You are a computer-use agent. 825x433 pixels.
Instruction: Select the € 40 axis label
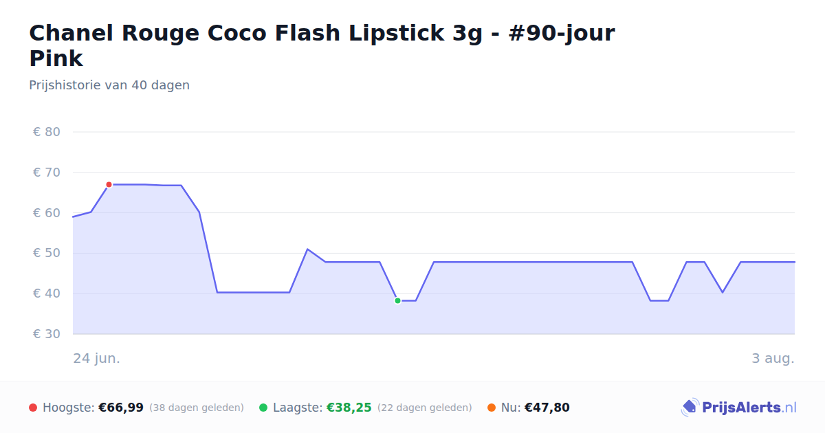coord(47,293)
